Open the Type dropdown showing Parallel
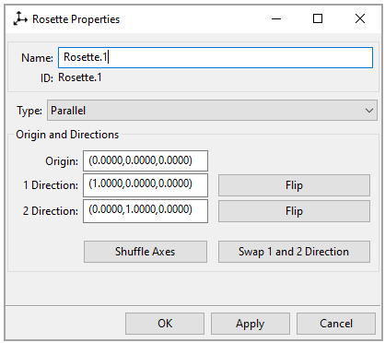385x343 pixels. tap(212, 111)
